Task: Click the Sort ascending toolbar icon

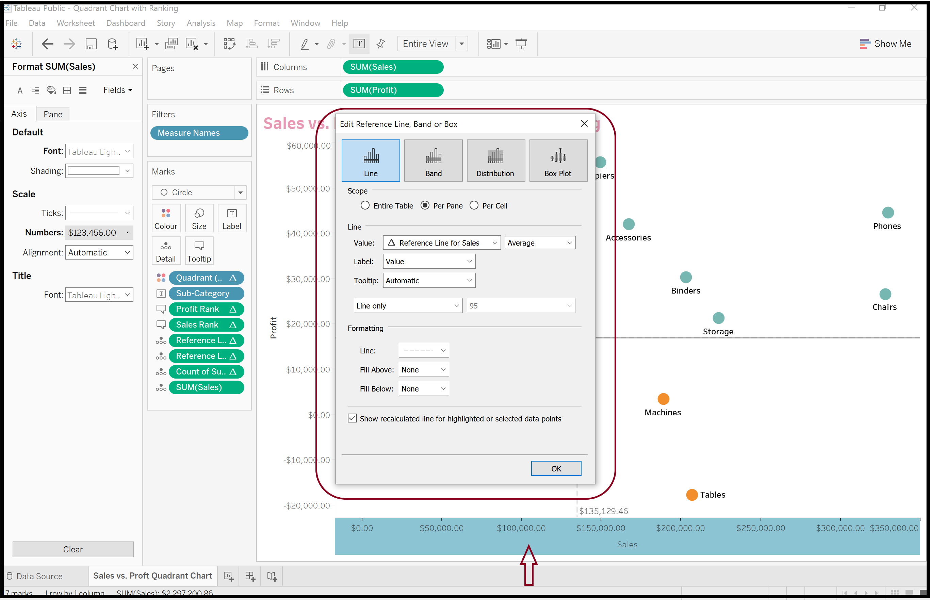Action: tap(251, 44)
